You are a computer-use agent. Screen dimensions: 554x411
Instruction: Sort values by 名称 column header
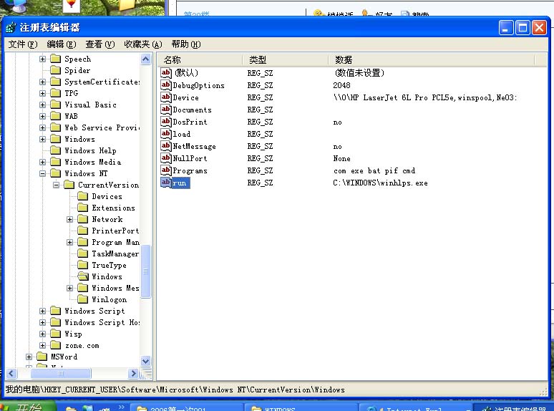200,59
